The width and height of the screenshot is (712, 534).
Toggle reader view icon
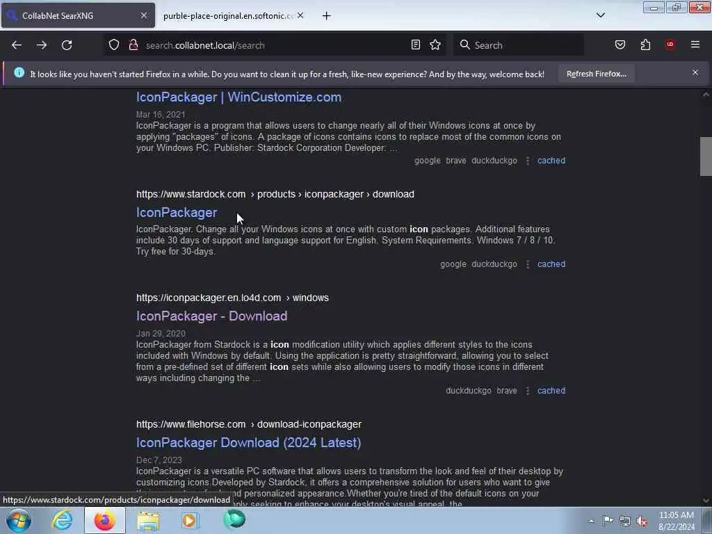[x=416, y=44]
